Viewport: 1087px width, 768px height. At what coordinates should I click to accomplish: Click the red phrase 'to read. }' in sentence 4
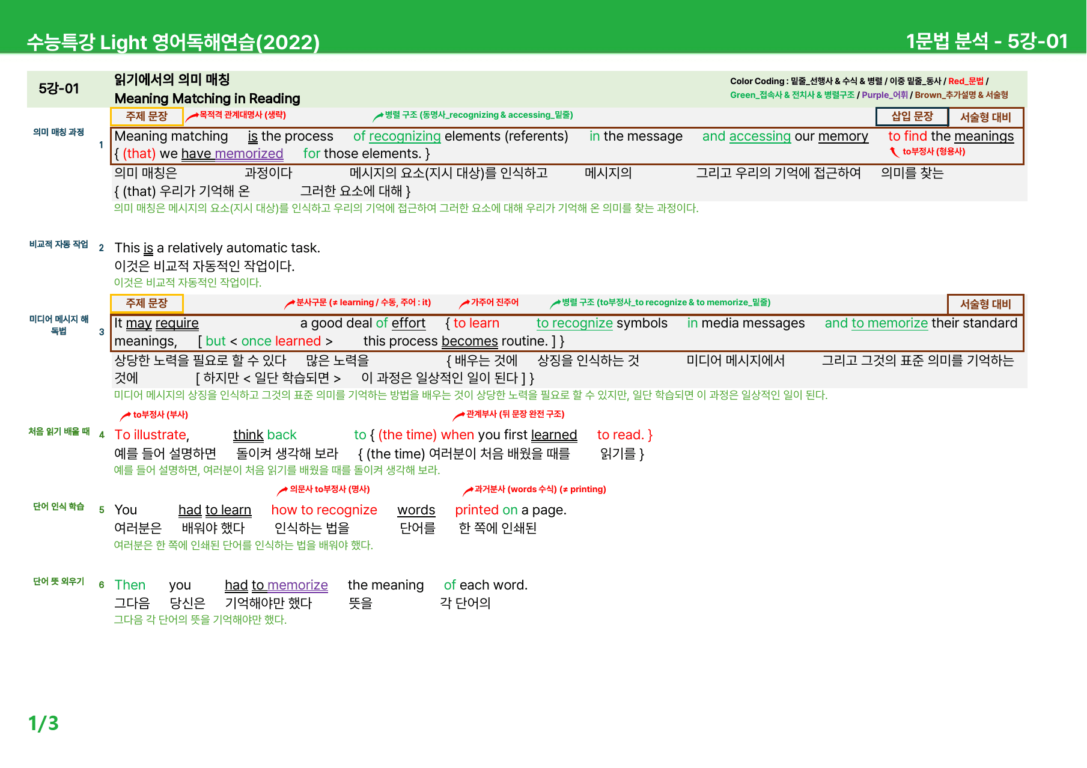click(x=625, y=435)
